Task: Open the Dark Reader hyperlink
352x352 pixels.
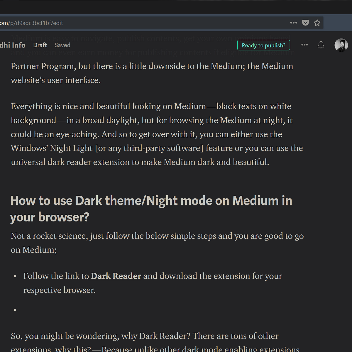Action: 116,276
